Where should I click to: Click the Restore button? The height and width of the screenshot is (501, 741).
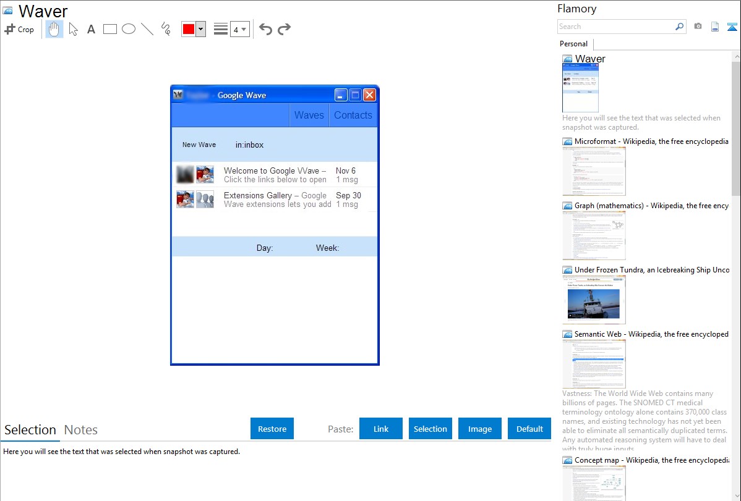point(272,429)
